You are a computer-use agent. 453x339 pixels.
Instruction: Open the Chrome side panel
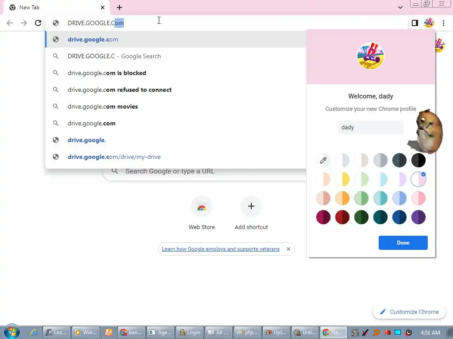[x=415, y=23]
